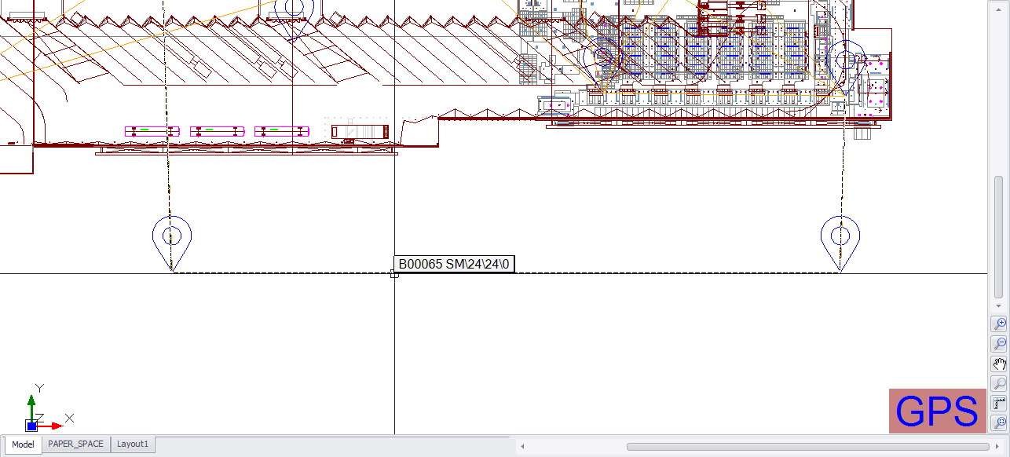
Task: Click the left blue GPS pin marker
Action: click(x=172, y=236)
